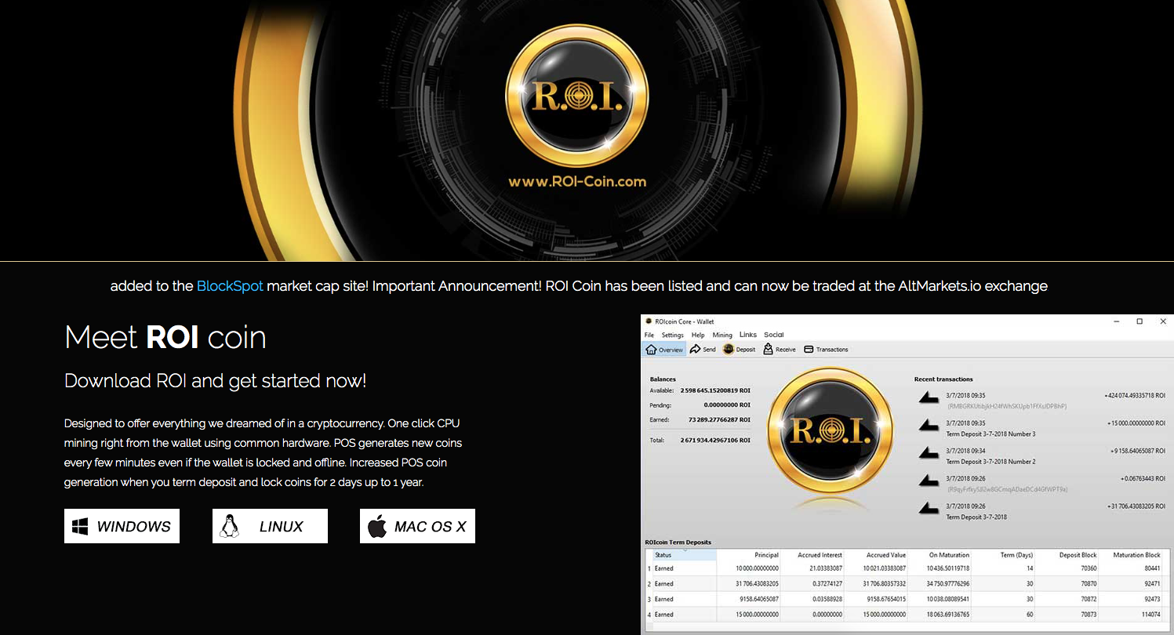Open the Links menu in the wallet
The height and width of the screenshot is (635, 1174).
[x=748, y=335]
